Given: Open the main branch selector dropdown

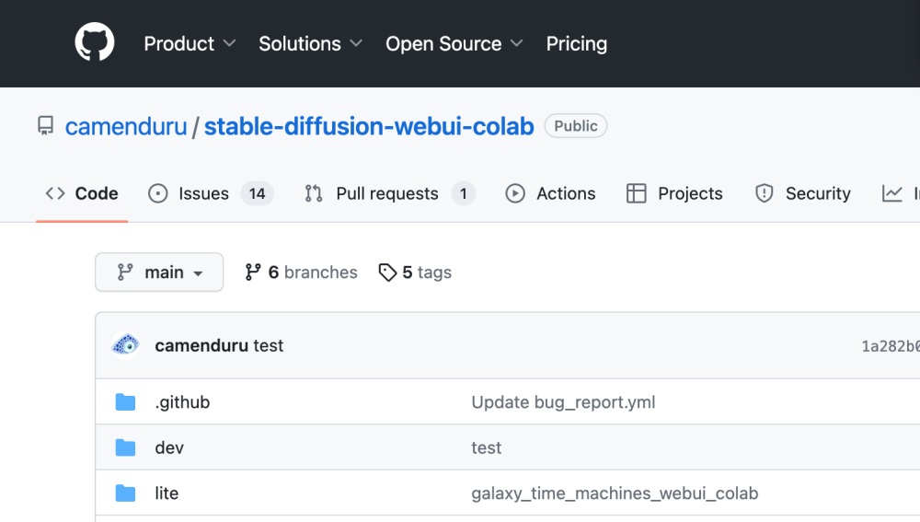Looking at the screenshot, I should pyautogui.click(x=159, y=272).
